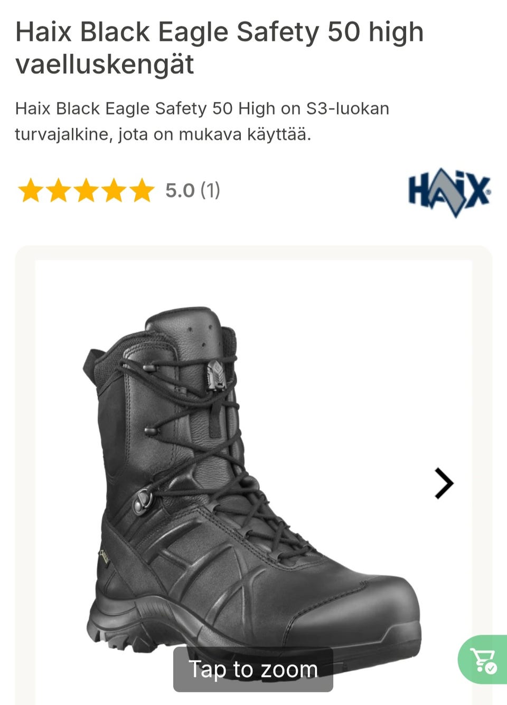Select the fifth rating star

point(142,190)
